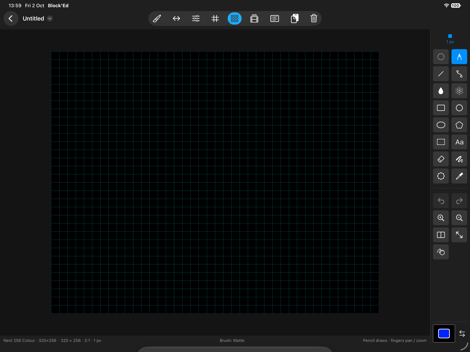The width and height of the screenshot is (470, 352).
Task: Select the freehand scribble tool
Action: (459, 159)
